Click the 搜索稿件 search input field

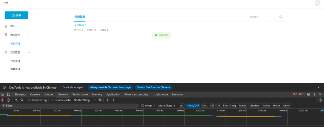[264, 17]
